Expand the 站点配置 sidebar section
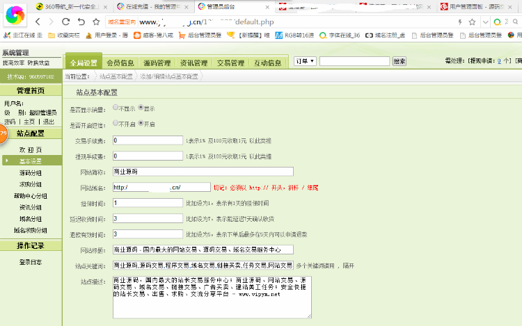The height and width of the screenshot is (326, 522). click(x=31, y=133)
